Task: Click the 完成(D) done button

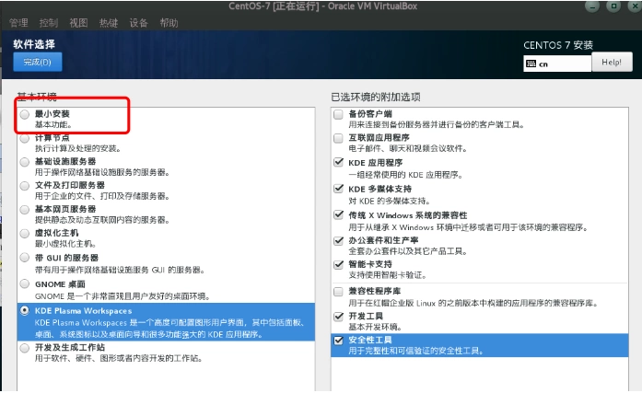Action: (x=38, y=63)
